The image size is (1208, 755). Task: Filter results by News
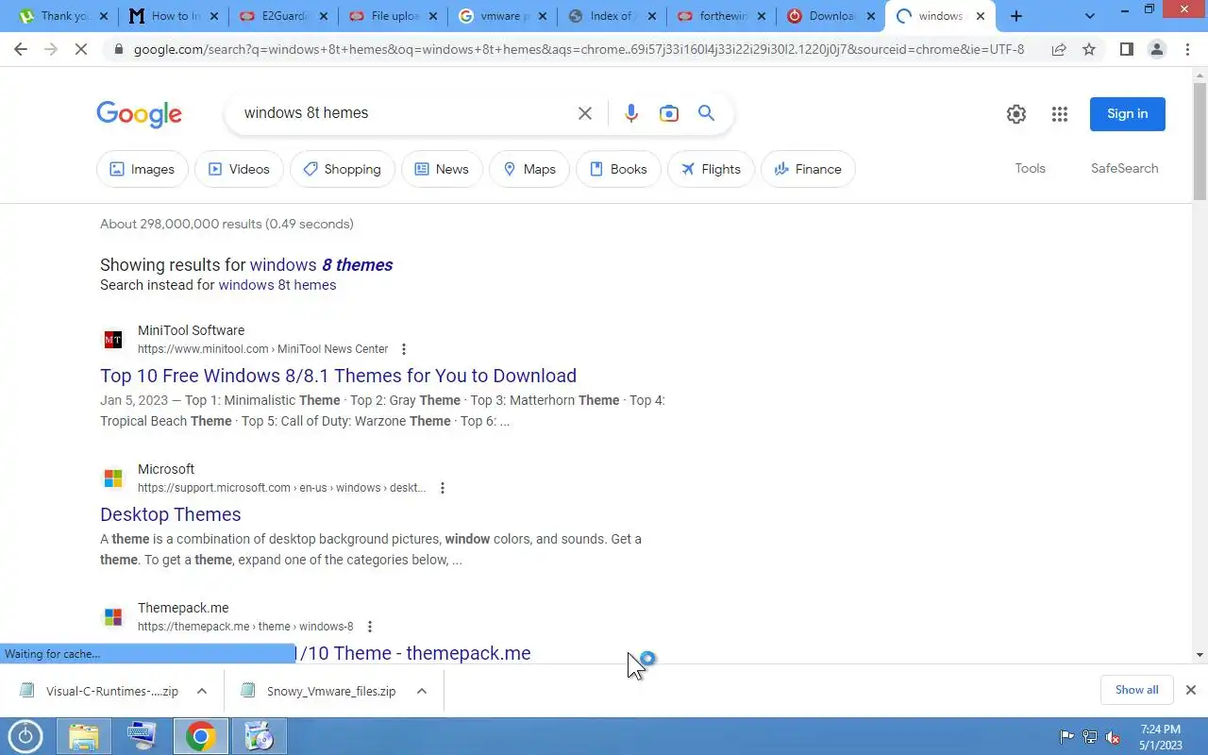442,169
